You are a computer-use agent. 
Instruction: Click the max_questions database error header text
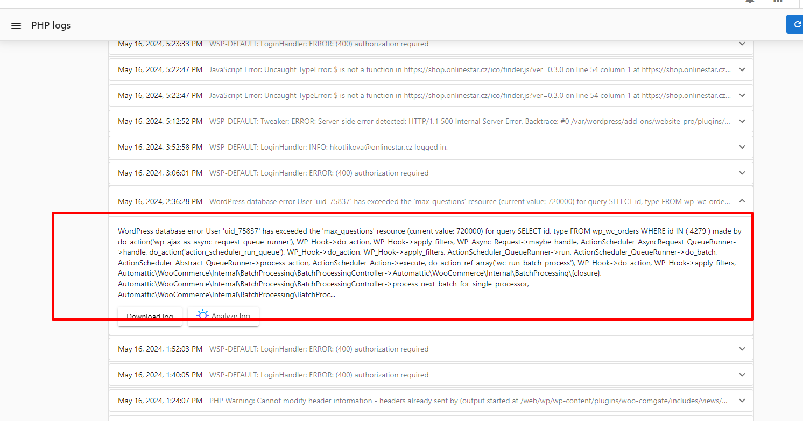[468, 201]
